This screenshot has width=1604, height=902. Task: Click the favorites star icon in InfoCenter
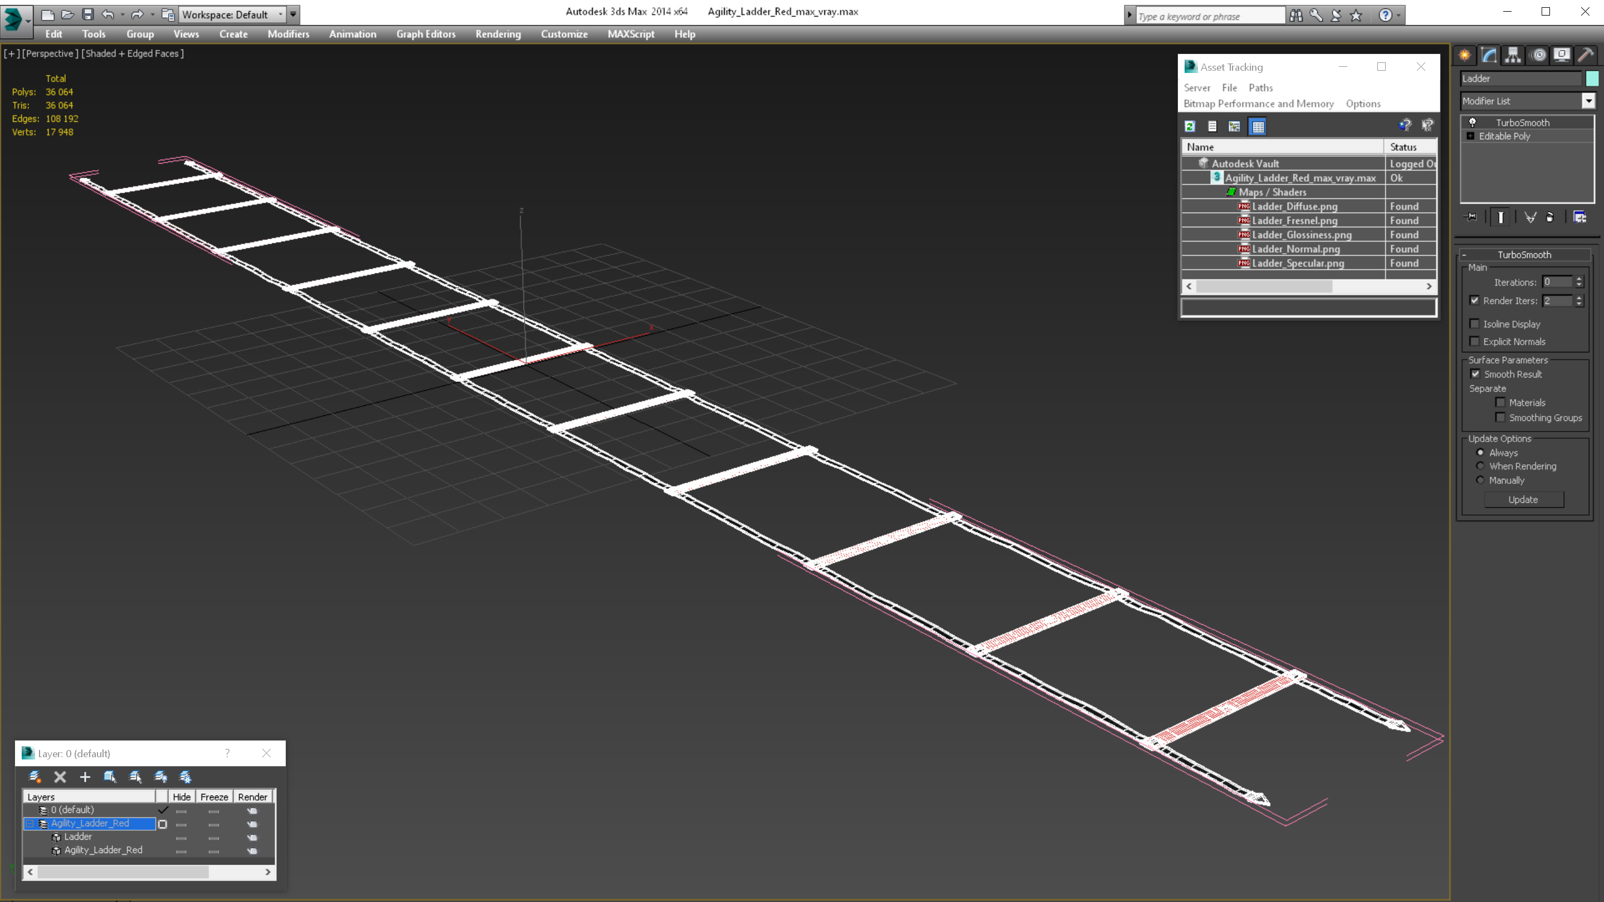pos(1356,16)
